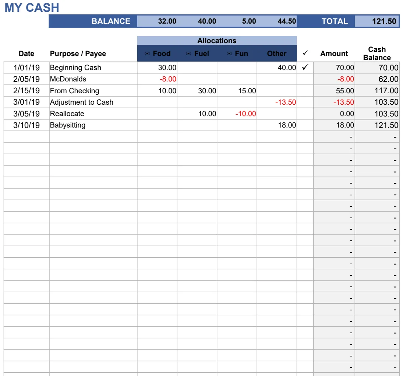The width and height of the screenshot is (403, 376).
Task: Select the date cell 2/15/19
Action: (26, 91)
